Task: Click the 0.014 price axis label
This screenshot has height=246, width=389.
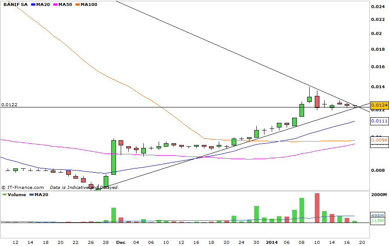Action: (378, 87)
